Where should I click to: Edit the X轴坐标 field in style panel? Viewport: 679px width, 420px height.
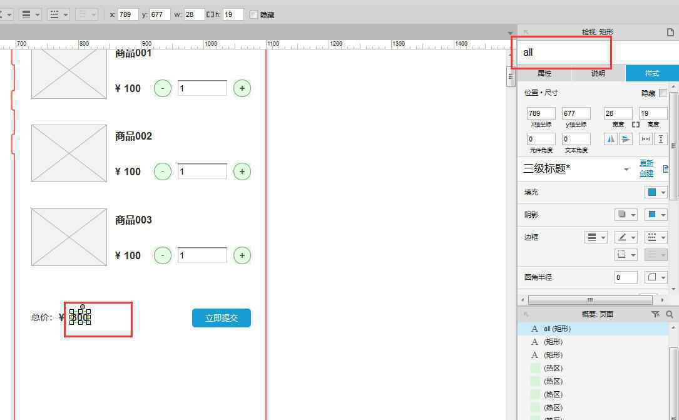tap(541, 113)
